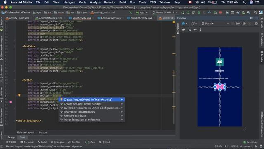Click horizontal default margins icon in Preview
The width and height of the screenshot is (264, 149).
coord(195,29)
